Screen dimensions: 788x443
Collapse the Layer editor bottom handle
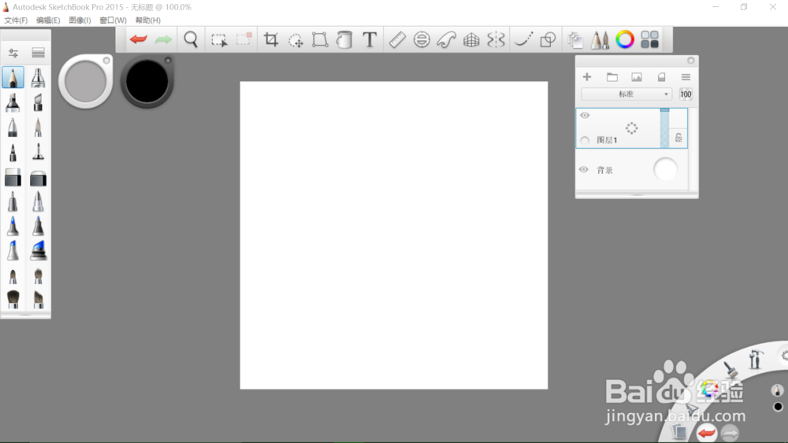[x=637, y=194]
